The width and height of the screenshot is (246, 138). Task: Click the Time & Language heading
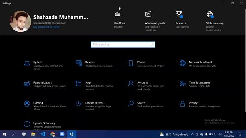199,82
